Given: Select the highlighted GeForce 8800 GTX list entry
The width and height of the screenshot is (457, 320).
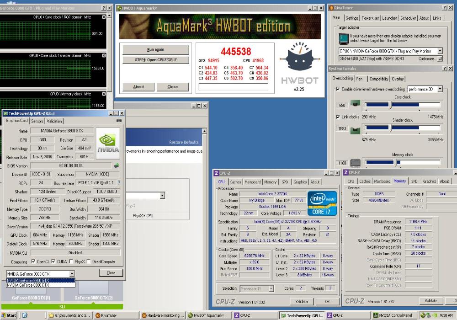Looking at the screenshot, I should tap(41, 280).
